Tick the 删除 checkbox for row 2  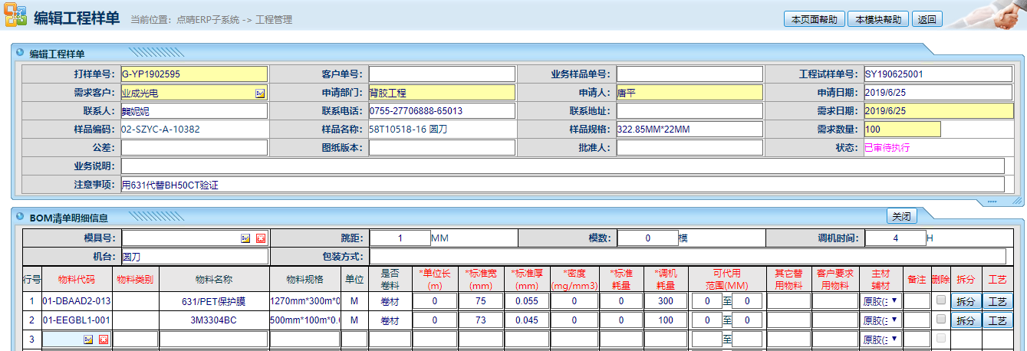941,320
